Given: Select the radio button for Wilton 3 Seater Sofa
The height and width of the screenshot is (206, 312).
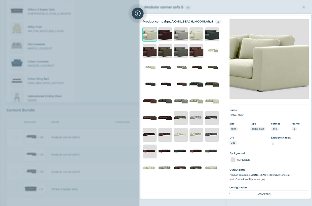Looking at the screenshot, I should (15, 189).
